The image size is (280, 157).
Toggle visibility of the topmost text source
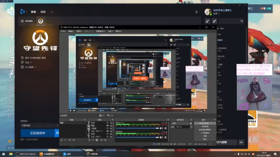(107, 123)
